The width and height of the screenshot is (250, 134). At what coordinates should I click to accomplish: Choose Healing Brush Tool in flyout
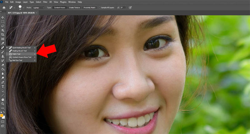pyautogui.click(x=21, y=51)
